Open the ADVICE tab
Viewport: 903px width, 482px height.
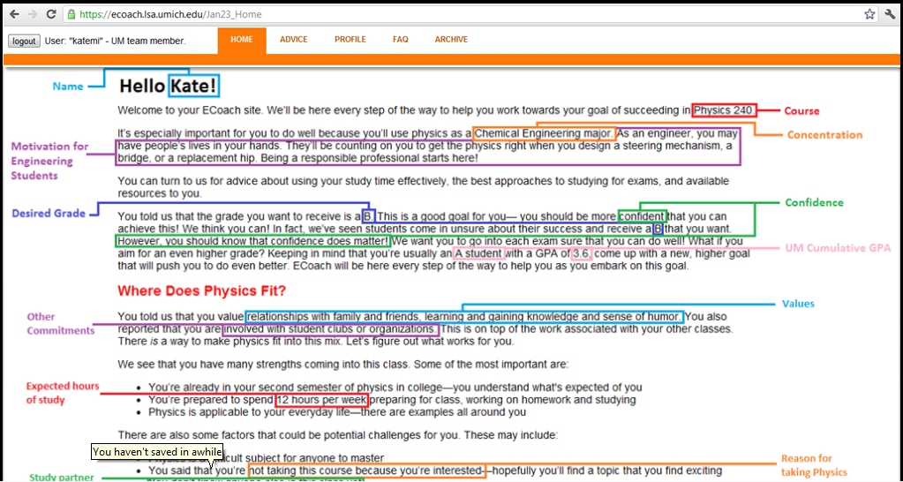coord(294,40)
